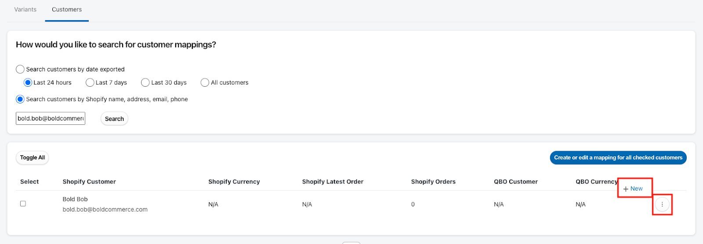Select the All customers option
Viewport: 703px width, 244px height.
[205, 82]
